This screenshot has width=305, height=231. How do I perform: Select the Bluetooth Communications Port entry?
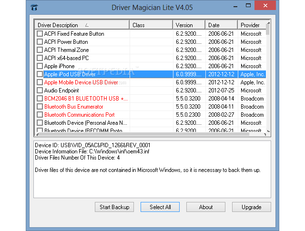79,115
